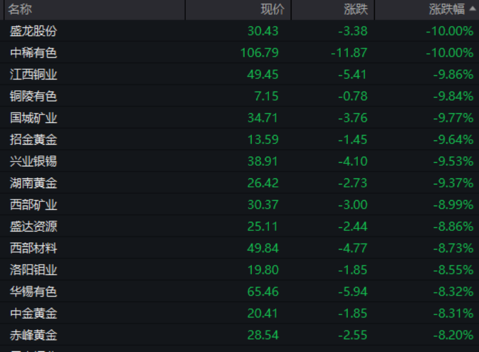
Task: Click the percentage -9.53%
Action: point(453,161)
